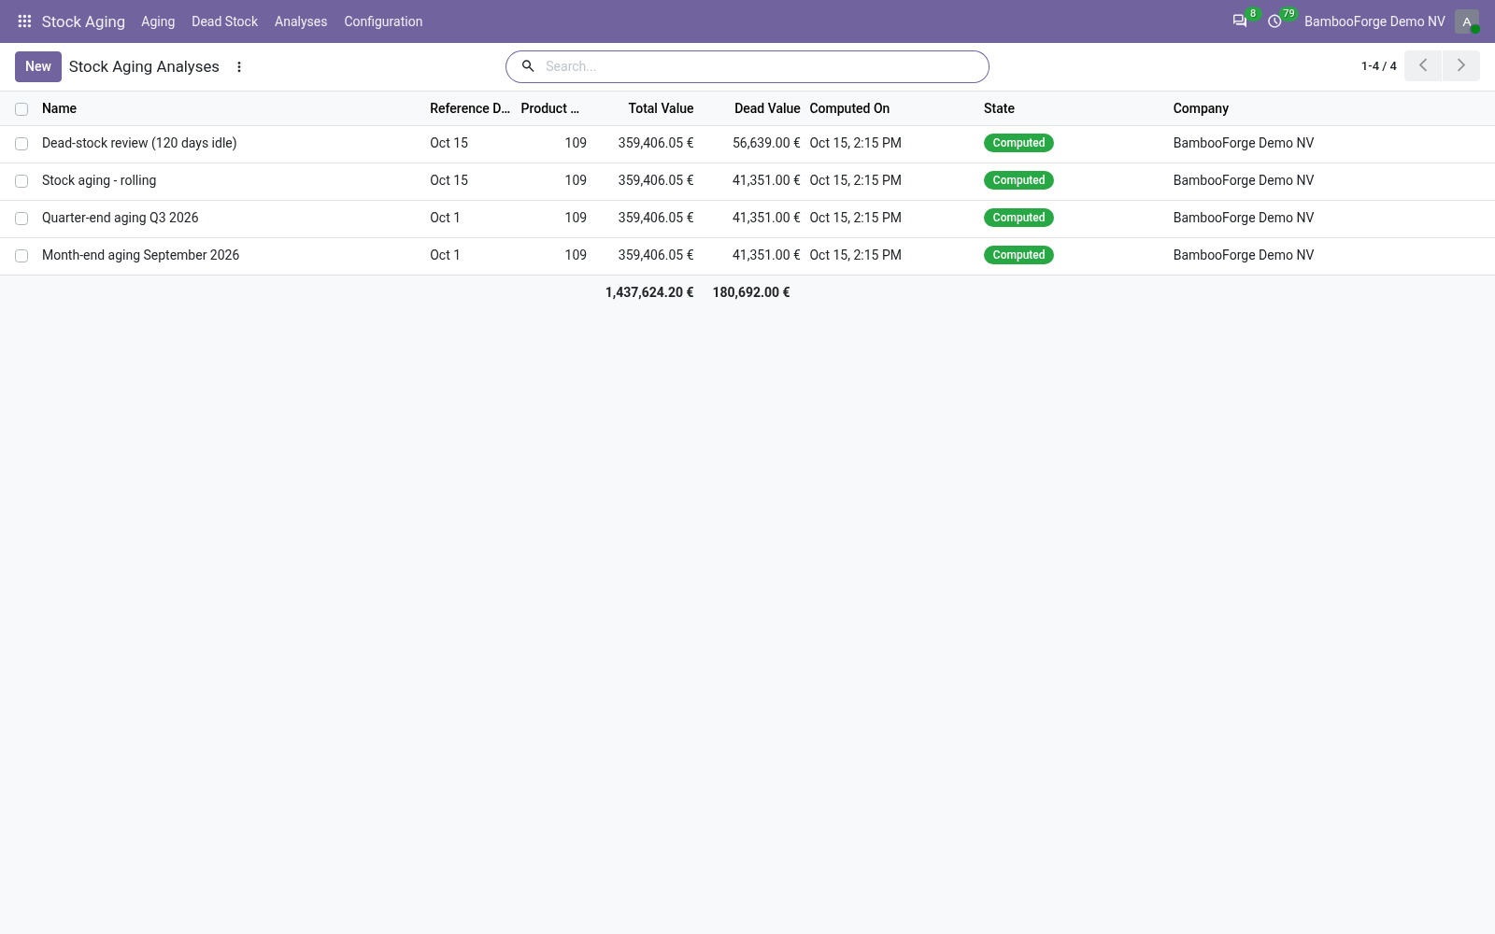Sort by the Computed On column header
1495x934 pixels.
point(849,108)
